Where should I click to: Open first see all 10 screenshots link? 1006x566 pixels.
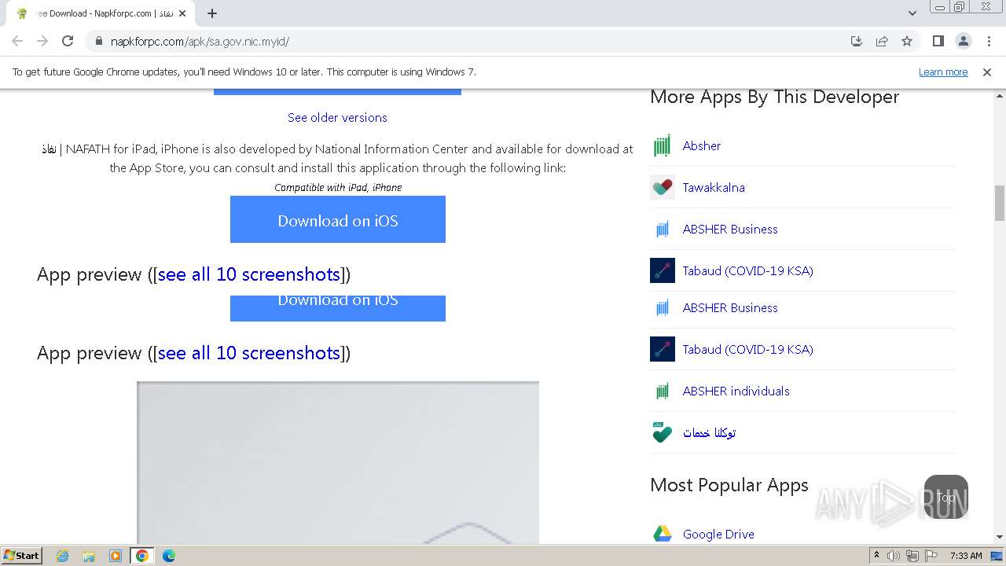point(249,274)
